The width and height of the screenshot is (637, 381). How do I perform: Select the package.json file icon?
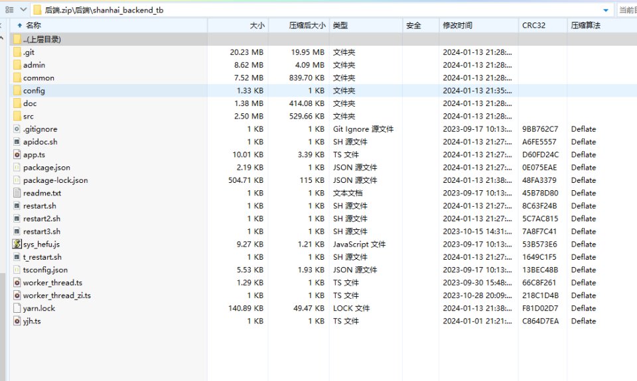point(17,168)
